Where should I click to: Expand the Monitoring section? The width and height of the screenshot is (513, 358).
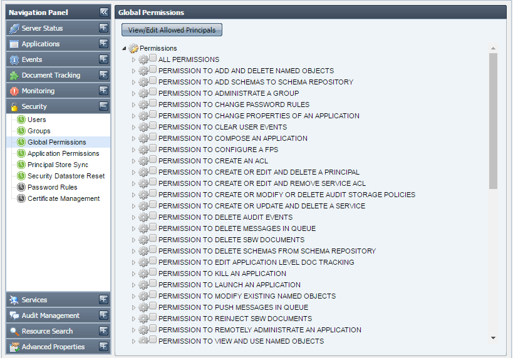[104, 91]
